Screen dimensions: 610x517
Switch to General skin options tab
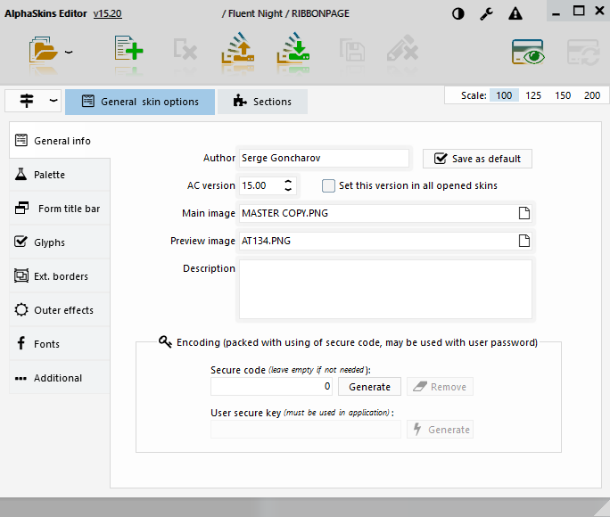[x=140, y=102]
